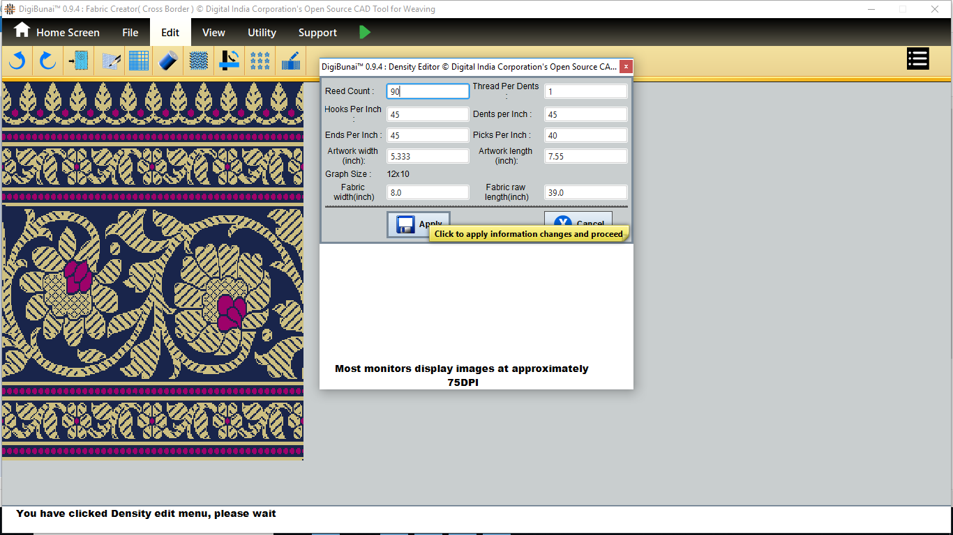Open the grid density icon

point(139,61)
